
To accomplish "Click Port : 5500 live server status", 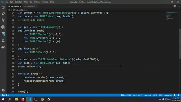I will 126,95.
